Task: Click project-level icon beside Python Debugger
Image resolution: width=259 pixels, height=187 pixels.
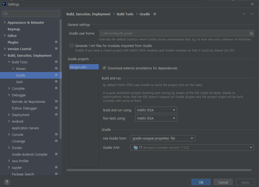Action: click(x=56, y=108)
